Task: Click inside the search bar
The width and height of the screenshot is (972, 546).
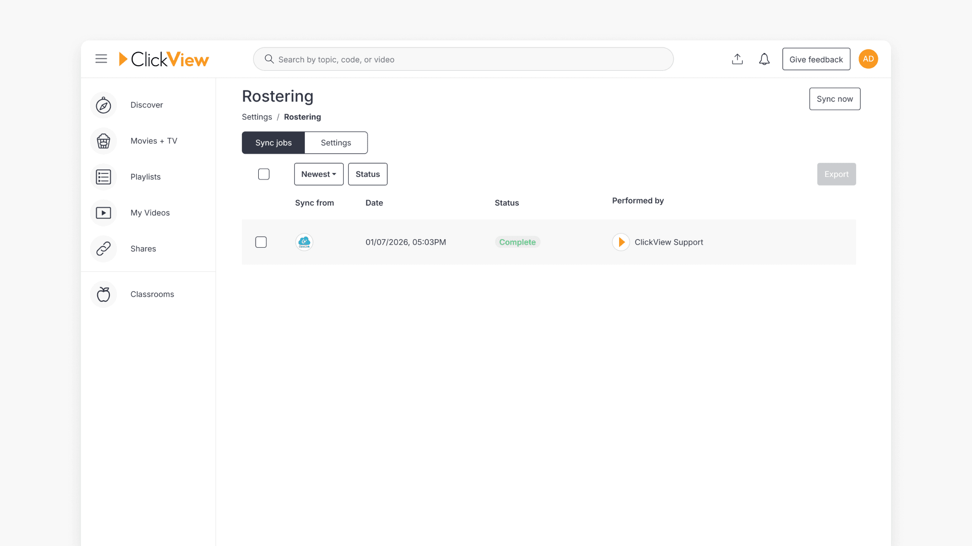Action: (463, 59)
